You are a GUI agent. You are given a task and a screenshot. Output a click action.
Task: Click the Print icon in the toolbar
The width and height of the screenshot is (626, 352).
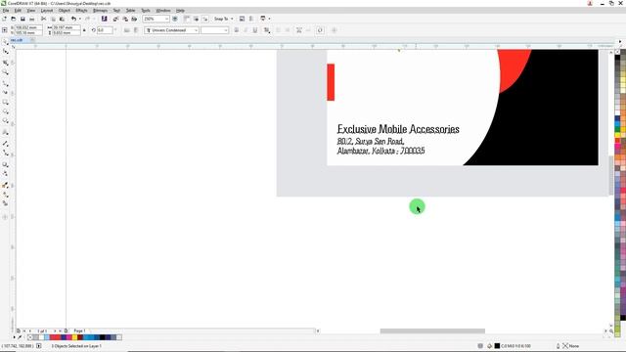click(31, 19)
